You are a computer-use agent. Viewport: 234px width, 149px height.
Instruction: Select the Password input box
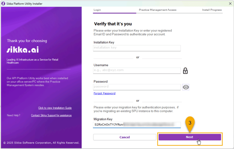137,87
